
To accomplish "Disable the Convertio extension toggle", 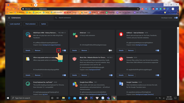I will click(157, 75).
